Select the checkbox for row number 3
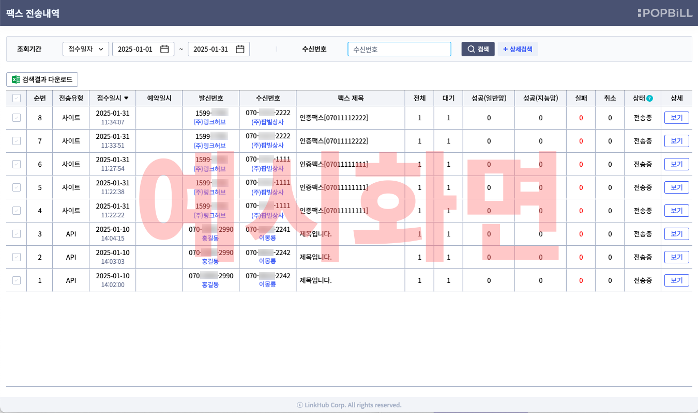Viewport: 698px width, 413px height. point(17,234)
